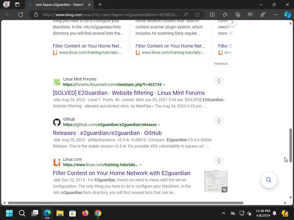Click the scroll down arrow
This screenshot has width=294, height=220.
[x=291, y=198]
